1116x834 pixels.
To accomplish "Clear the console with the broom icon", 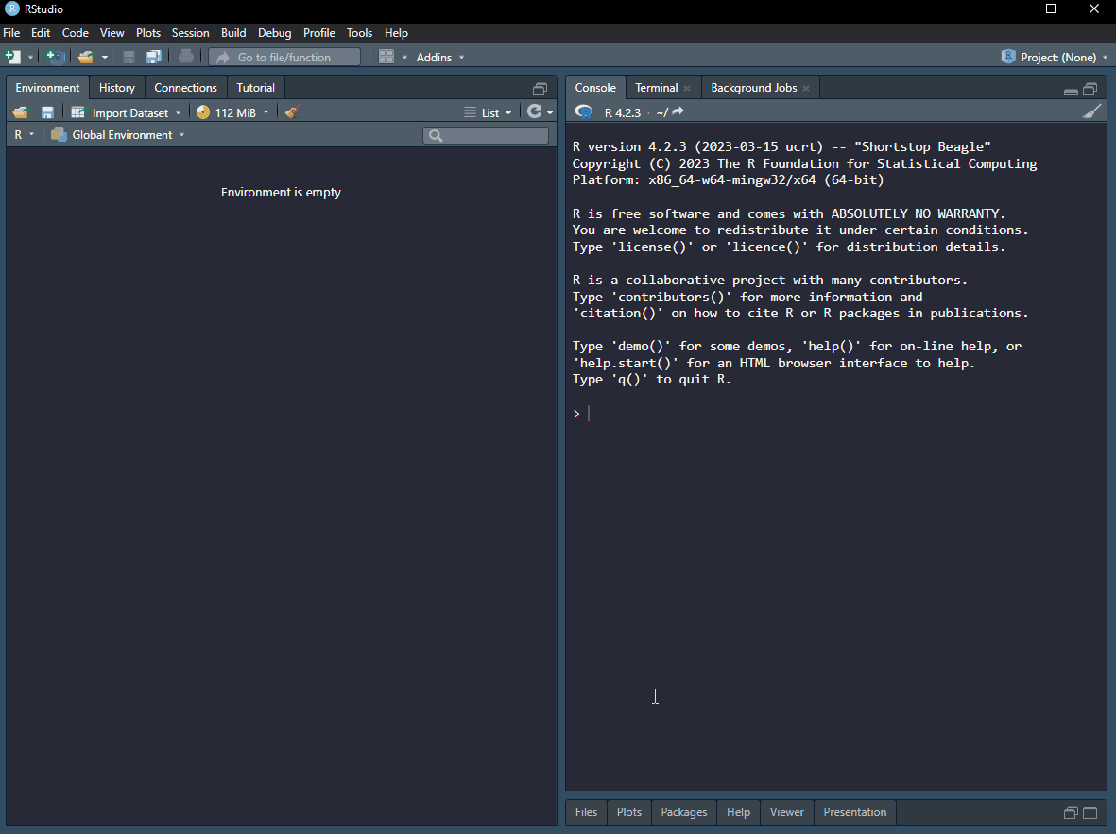I will pos(1091,112).
